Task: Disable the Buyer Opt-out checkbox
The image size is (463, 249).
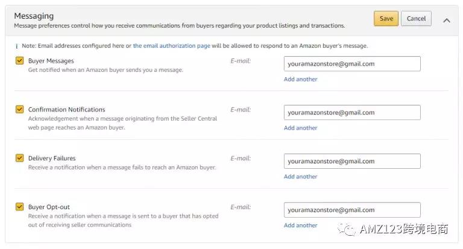Action: click(19, 207)
